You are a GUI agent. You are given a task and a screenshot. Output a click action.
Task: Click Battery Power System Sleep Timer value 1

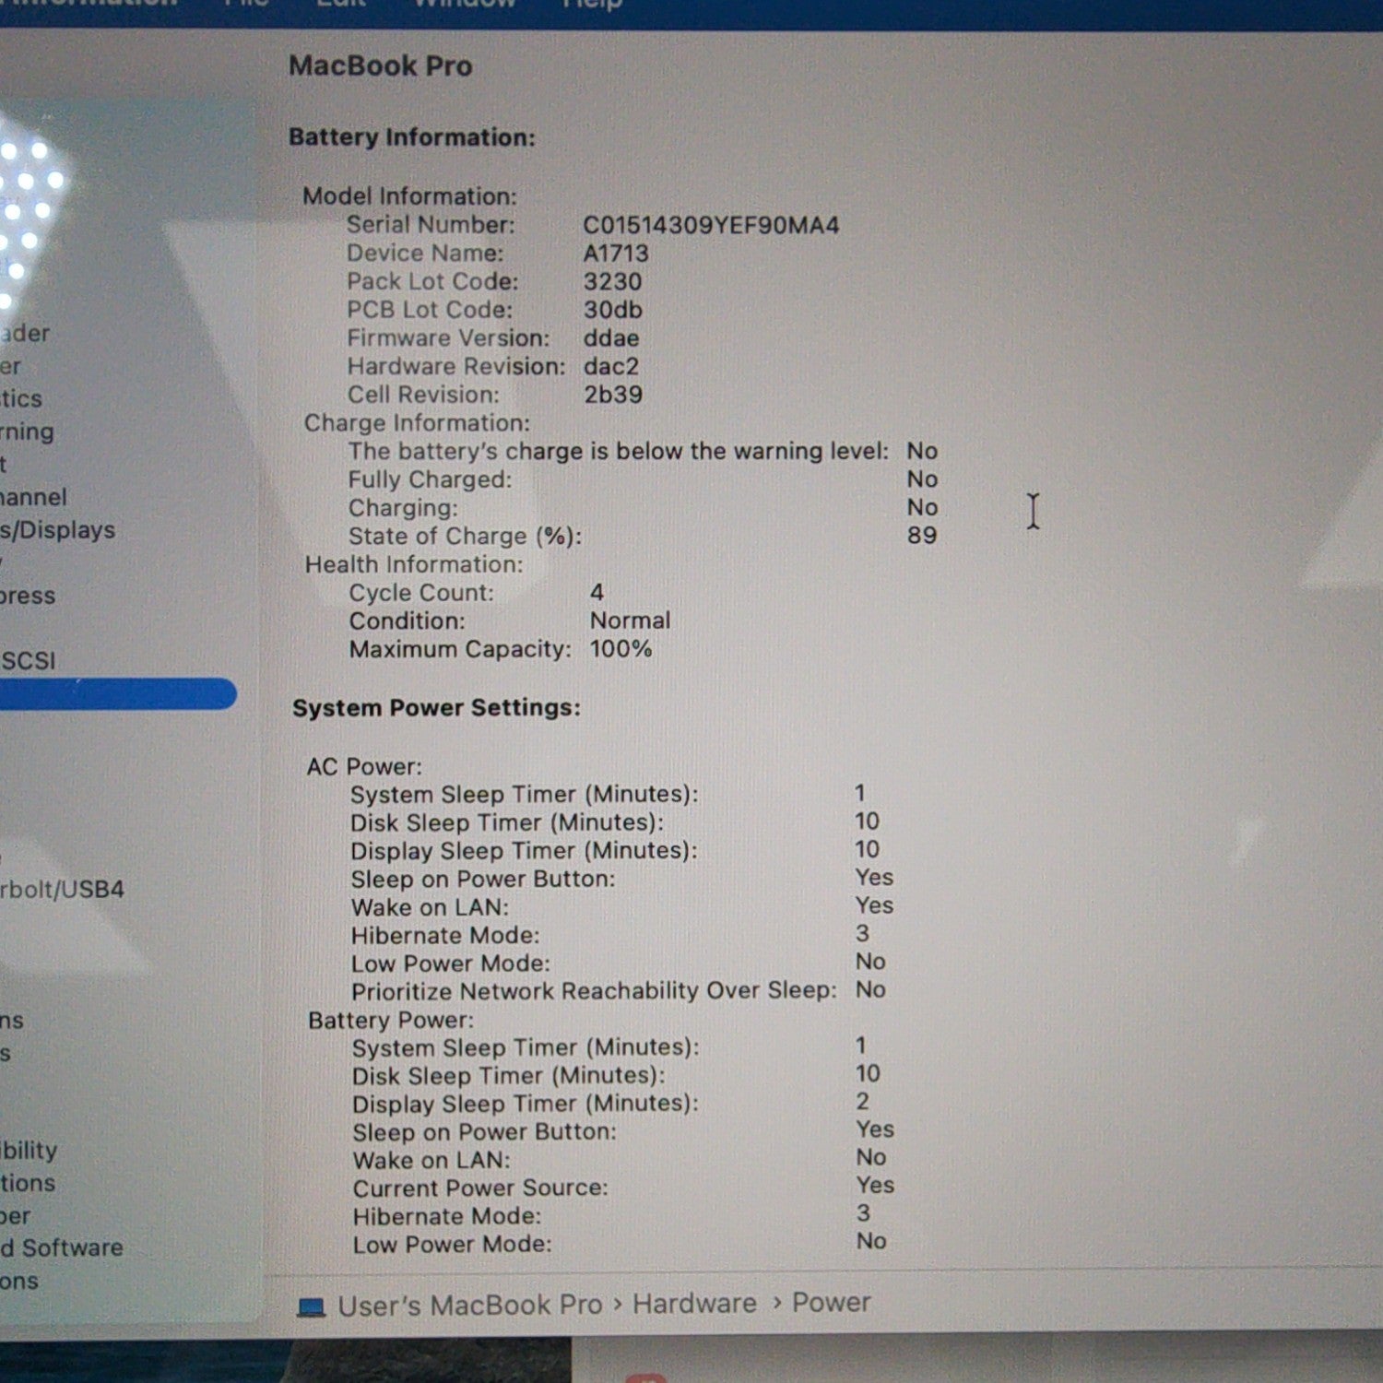coord(860,1046)
